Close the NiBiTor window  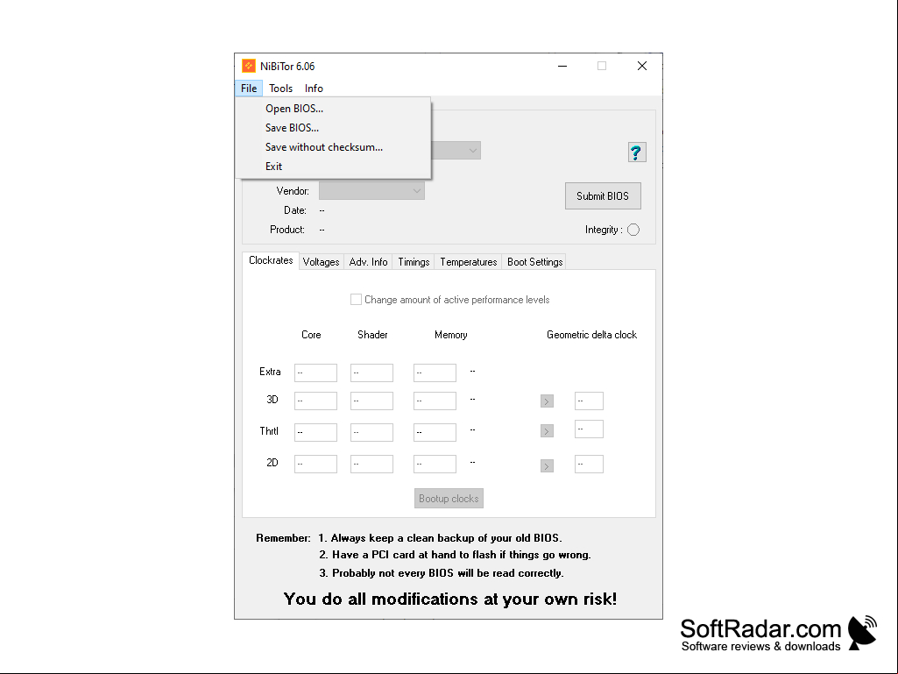pos(642,66)
